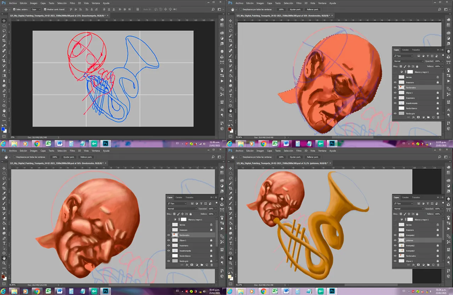The height and width of the screenshot is (295, 453).
Task: Select the Brush tool in top-left window
Action: 4,56
